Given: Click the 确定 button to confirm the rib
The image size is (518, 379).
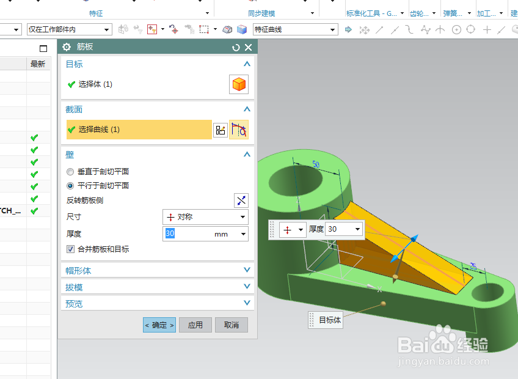Looking at the screenshot, I should tap(159, 325).
